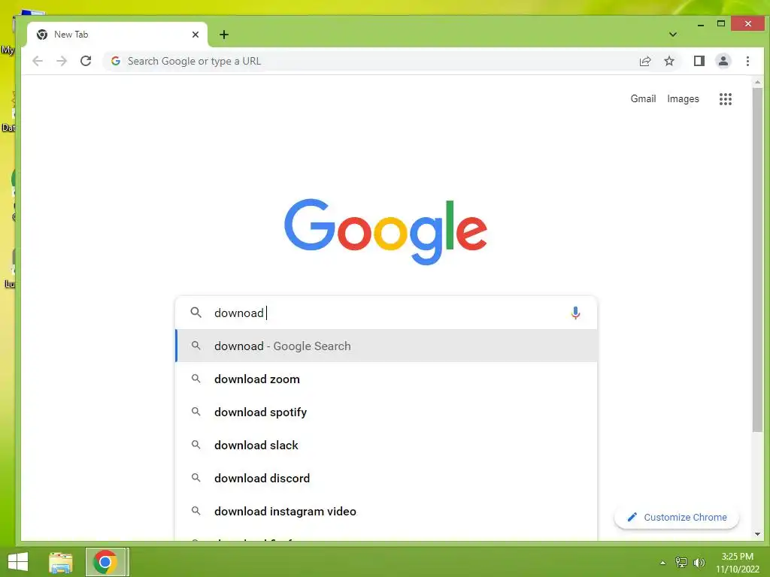Viewport: 770px width, 577px height.
Task: Open the taskbar clock and date
Action: (x=737, y=563)
